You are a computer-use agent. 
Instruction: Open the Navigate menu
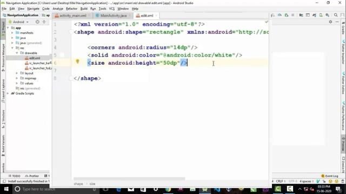point(34,9)
